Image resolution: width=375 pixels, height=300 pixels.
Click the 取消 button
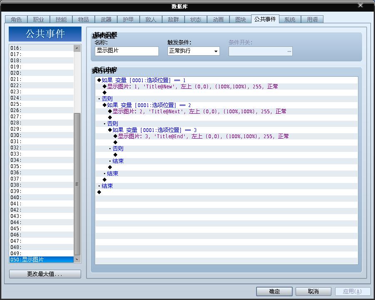[313, 291]
